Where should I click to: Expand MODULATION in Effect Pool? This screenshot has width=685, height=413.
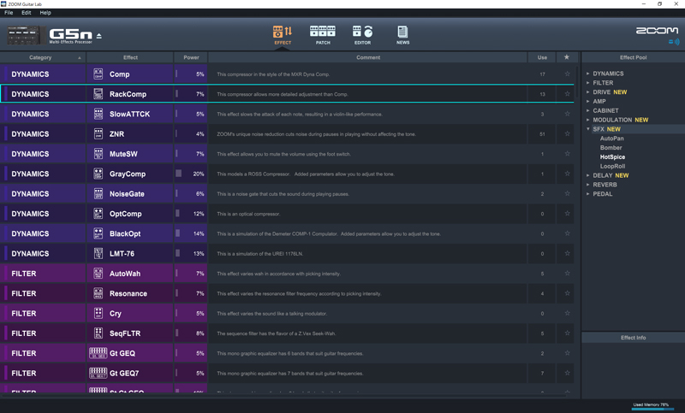tap(588, 120)
